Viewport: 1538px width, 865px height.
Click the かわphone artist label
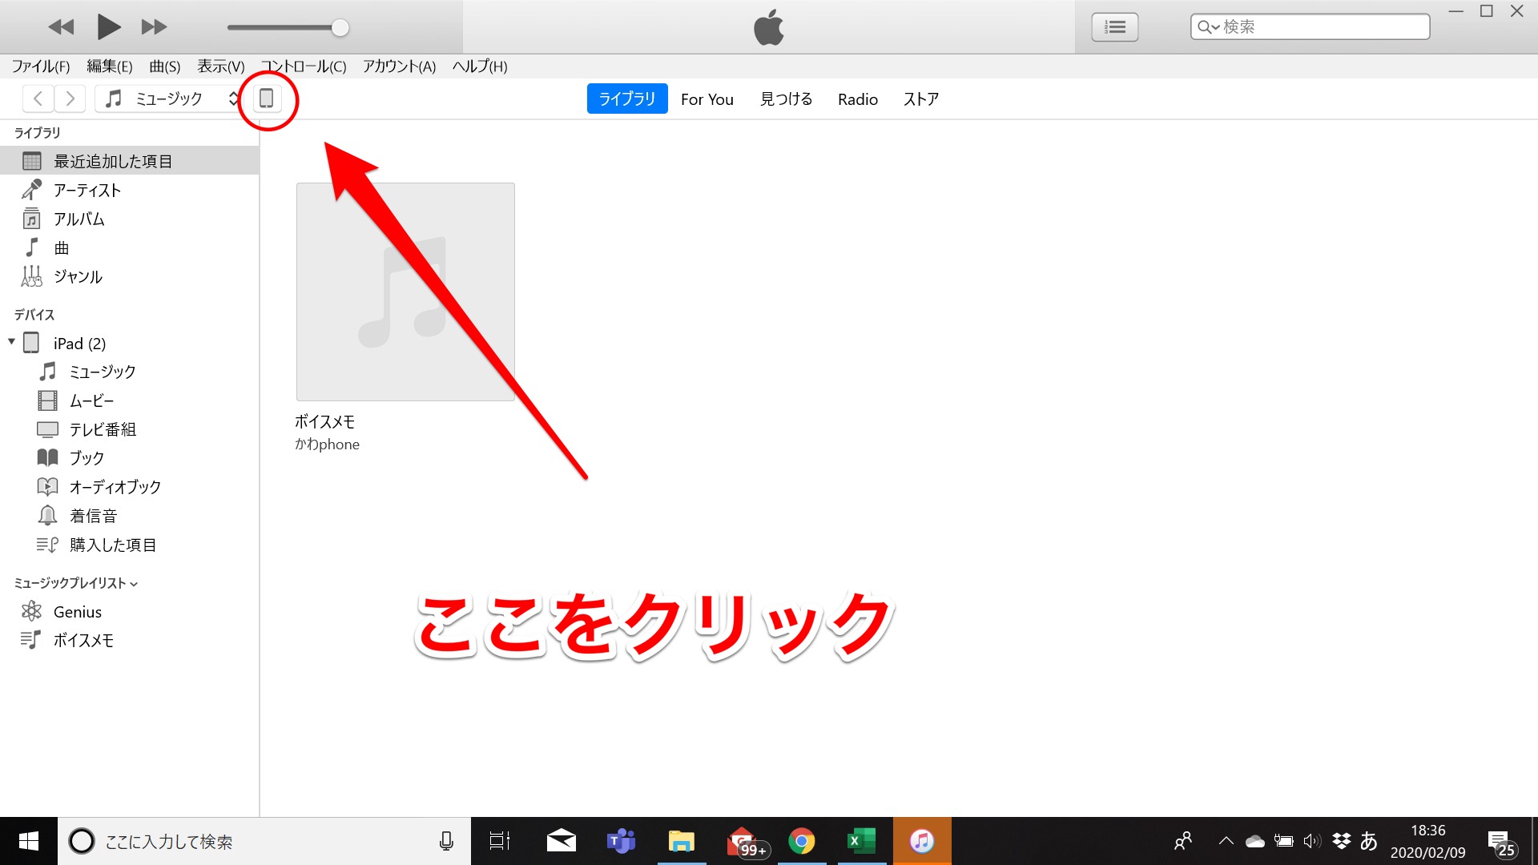(327, 445)
